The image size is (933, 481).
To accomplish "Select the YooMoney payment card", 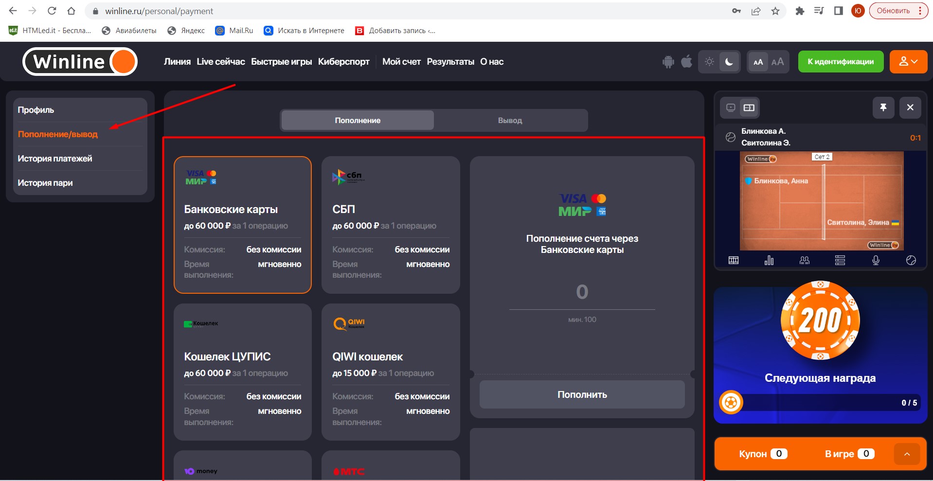I will [243, 466].
